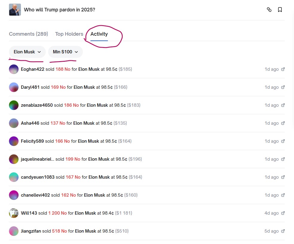294x244 pixels.
Task: Open external link for Daryl481 transaction
Action: 283,87
